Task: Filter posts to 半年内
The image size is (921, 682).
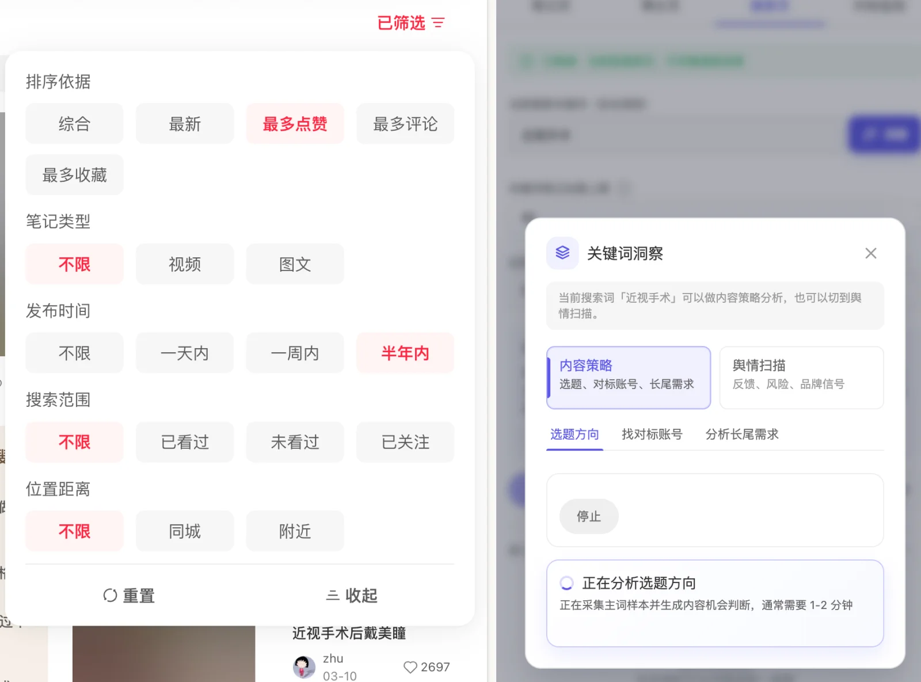Action: click(405, 353)
